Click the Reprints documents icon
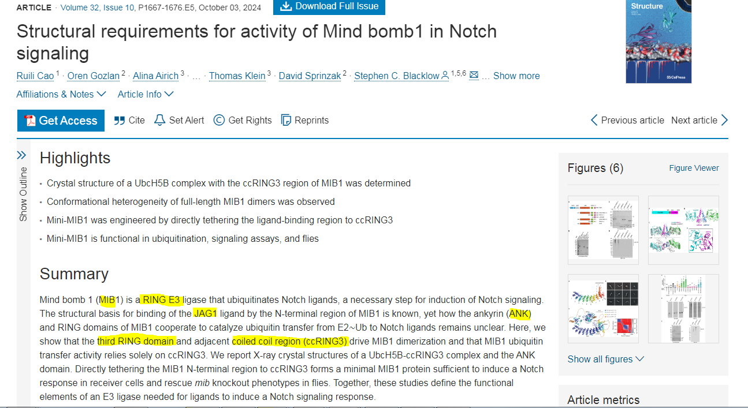Image resolution: width=748 pixels, height=408 pixels. [285, 120]
